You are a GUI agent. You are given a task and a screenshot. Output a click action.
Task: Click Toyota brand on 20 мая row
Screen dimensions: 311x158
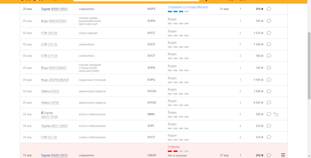[46, 9]
